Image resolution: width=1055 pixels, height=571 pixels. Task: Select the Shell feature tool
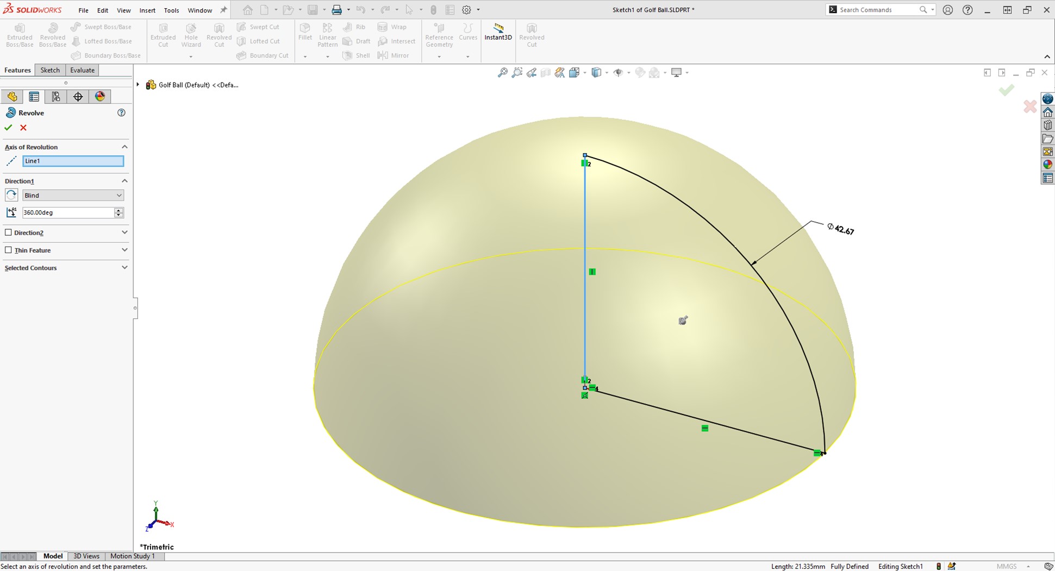click(356, 55)
